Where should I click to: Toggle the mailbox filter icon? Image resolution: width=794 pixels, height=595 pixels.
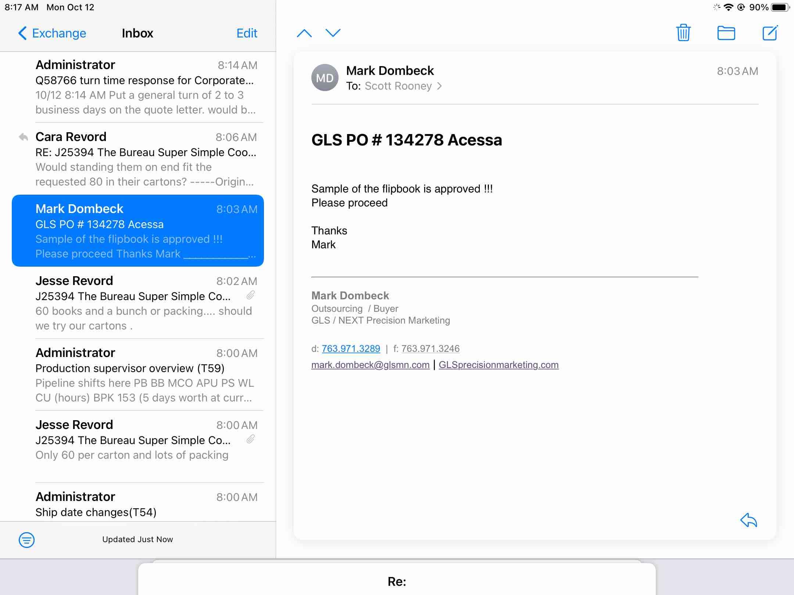tap(26, 540)
